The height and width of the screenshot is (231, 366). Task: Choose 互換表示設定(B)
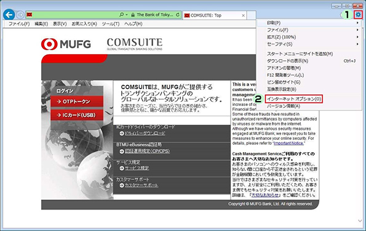(309, 89)
